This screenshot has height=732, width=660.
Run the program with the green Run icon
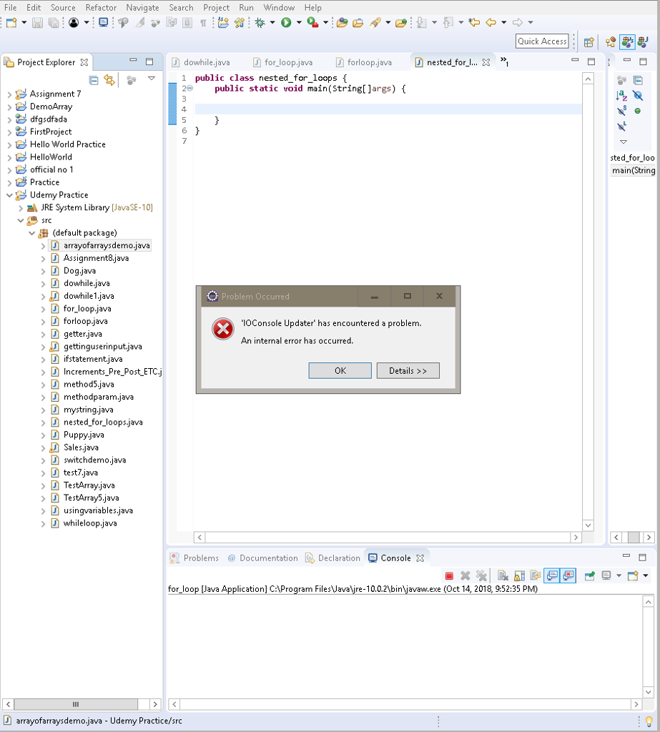(x=286, y=22)
